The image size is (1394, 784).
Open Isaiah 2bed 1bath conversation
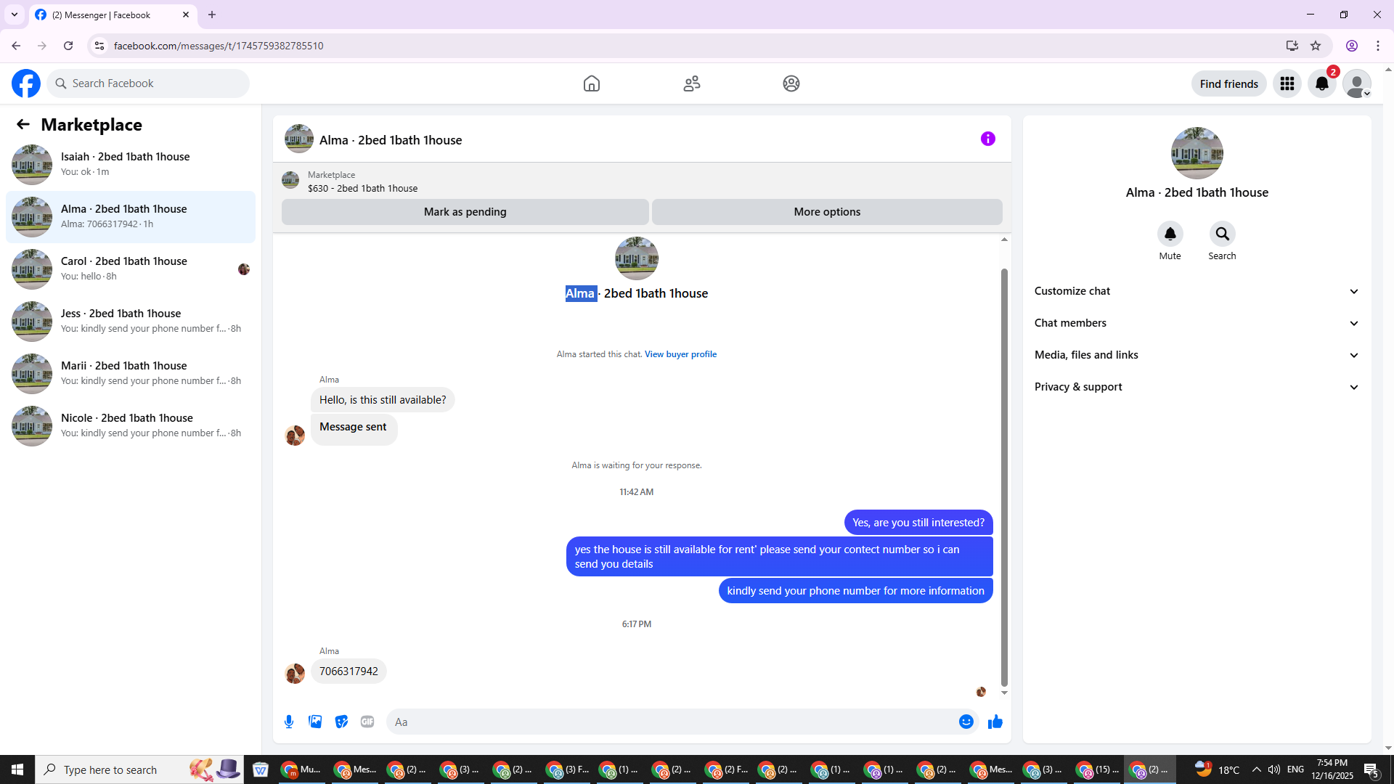pos(131,165)
